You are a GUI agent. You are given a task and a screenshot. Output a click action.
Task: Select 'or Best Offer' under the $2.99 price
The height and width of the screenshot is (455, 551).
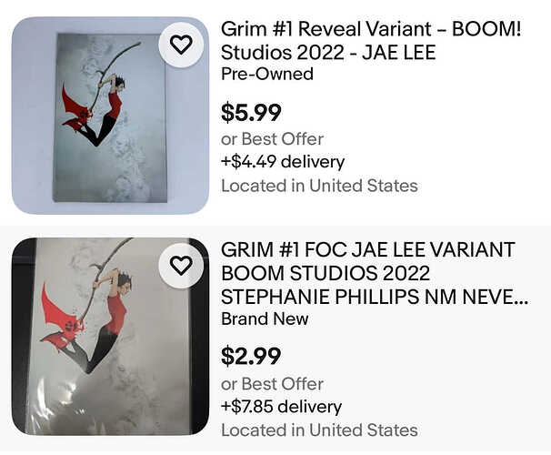click(272, 383)
